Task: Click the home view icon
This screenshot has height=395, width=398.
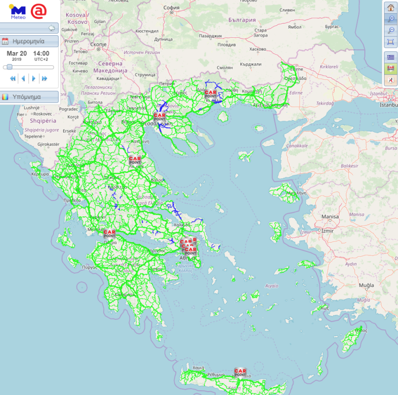Action: (391, 7)
